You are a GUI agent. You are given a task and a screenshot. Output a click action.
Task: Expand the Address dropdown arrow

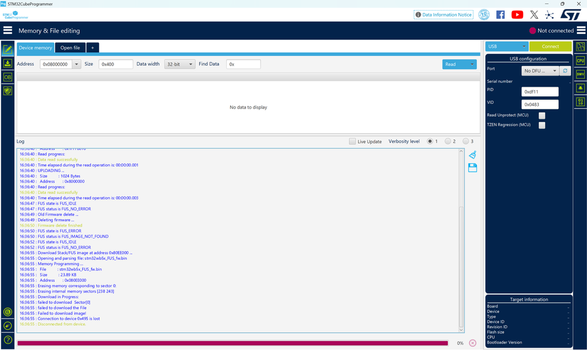[x=76, y=65]
